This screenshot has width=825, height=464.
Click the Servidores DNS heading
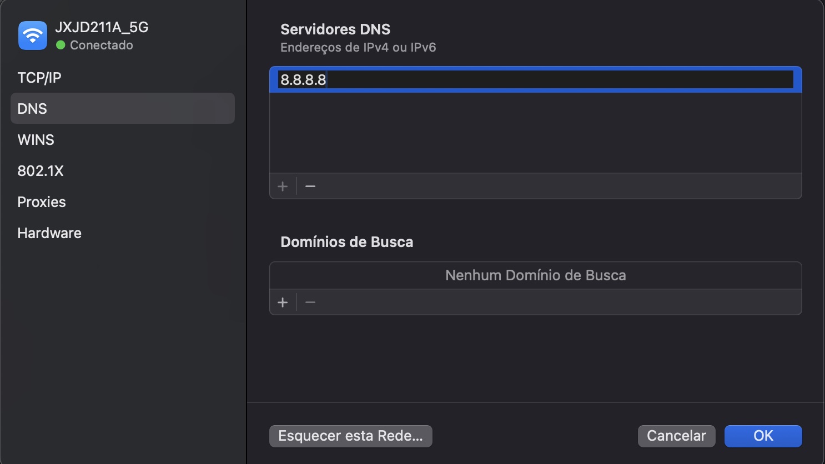pos(335,29)
